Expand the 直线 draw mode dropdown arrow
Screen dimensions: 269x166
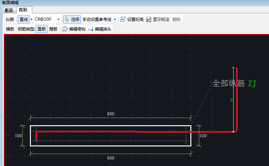click(31, 19)
